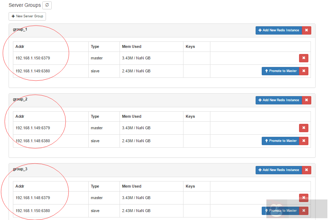Click the refresh icon beside Server Groups
Screen dimensions: 331x220
pyautogui.click(x=47, y=5)
